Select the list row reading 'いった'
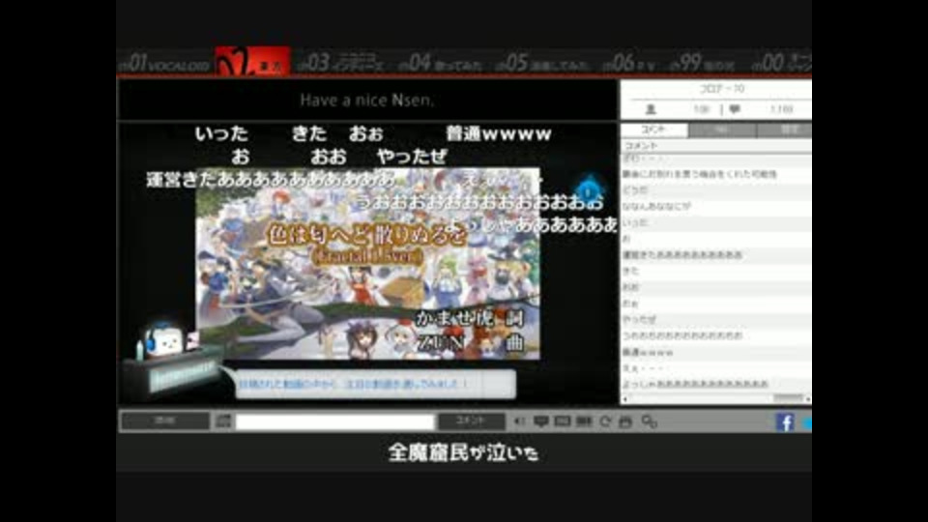Screen dimensions: 928x522 [x=716, y=222]
